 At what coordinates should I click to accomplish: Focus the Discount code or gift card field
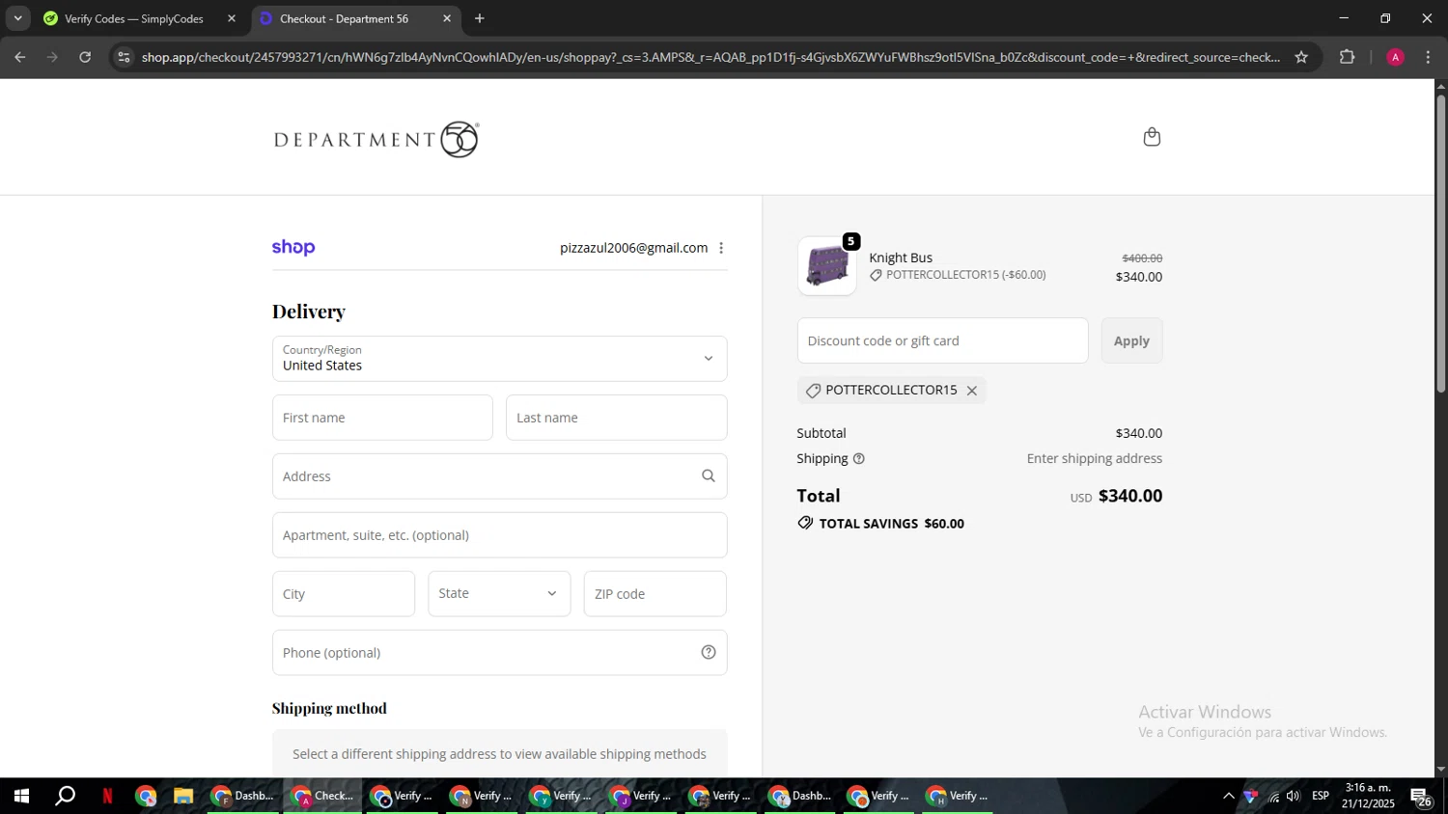pos(942,340)
